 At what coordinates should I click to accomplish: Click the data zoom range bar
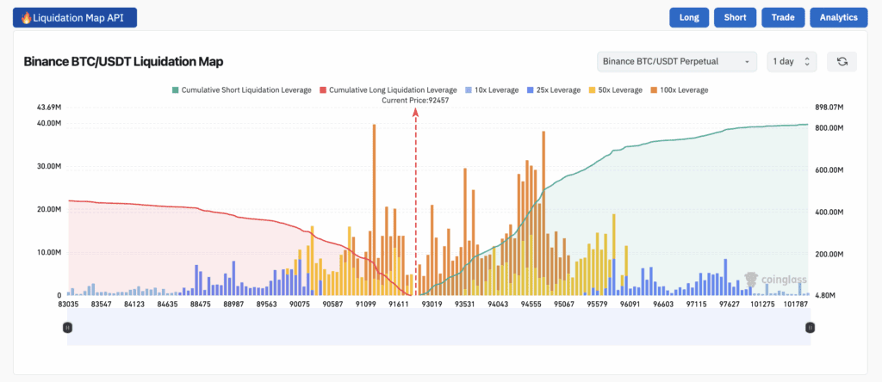[438, 327]
